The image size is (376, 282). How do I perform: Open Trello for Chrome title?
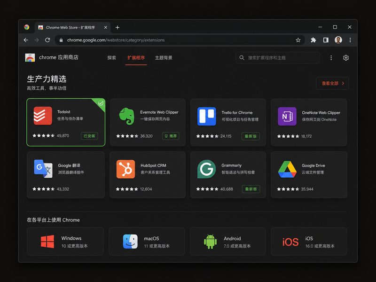tap(237, 112)
